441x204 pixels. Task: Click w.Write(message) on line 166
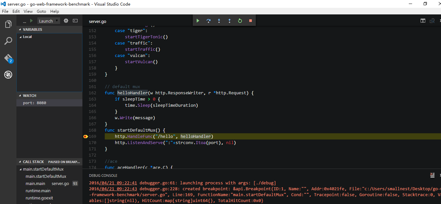click(x=135, y=118)
